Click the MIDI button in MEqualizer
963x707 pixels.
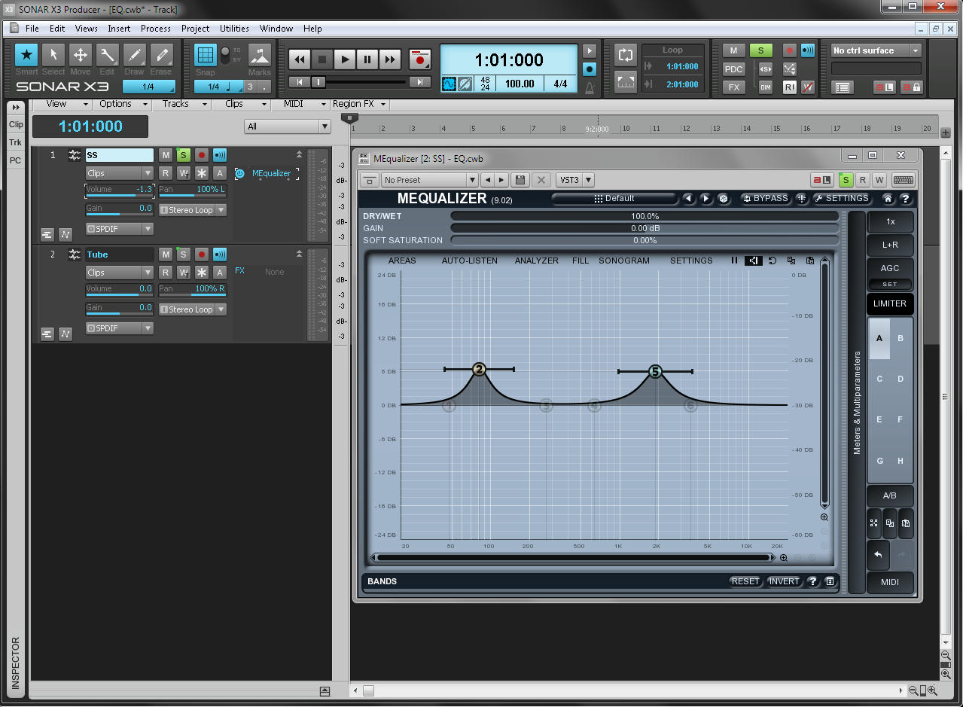[890, 583]
